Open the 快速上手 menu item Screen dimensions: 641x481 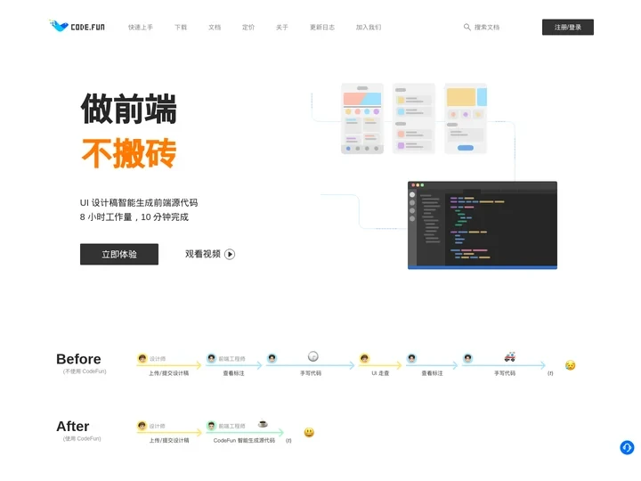141,28
